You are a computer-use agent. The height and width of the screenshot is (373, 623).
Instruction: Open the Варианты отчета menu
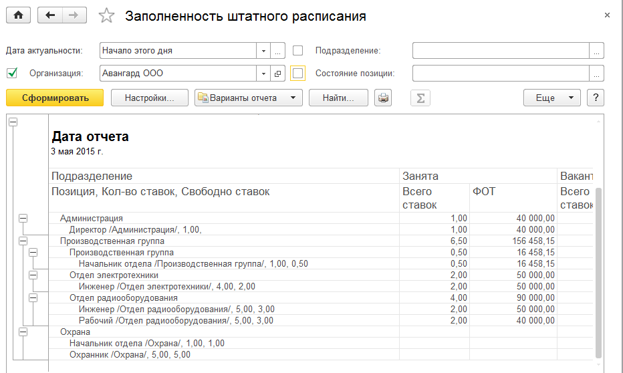tap(249, 98)
